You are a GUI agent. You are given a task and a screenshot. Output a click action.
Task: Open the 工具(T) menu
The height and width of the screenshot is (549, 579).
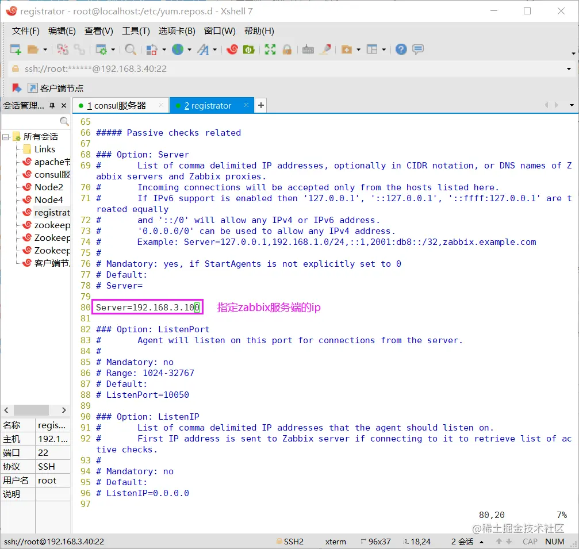pos(136,30)
